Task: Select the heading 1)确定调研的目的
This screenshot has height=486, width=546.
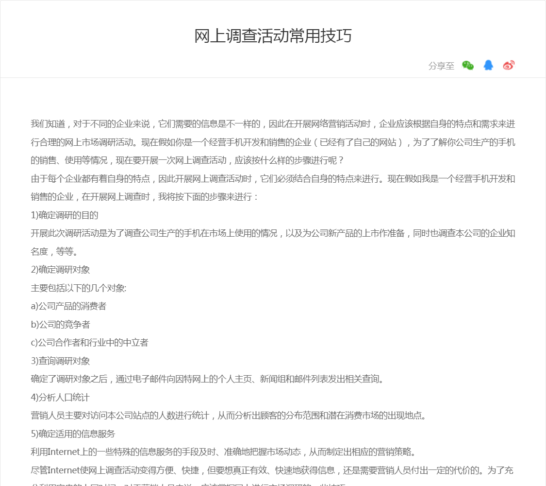Action: [x=65, y=215]
